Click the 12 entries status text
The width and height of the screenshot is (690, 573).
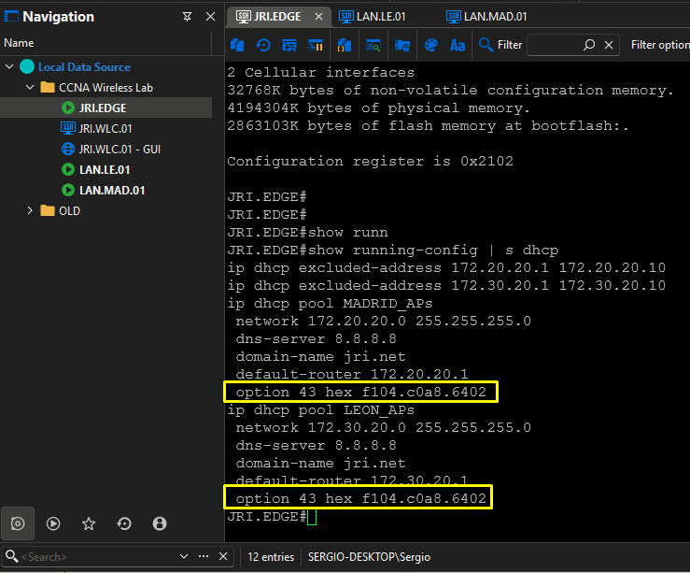(271, 557)
